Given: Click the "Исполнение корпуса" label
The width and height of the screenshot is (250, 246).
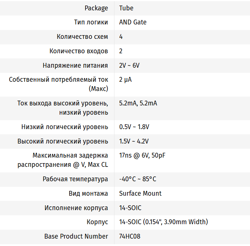Looking at the screenshot, I should (76, 208).
